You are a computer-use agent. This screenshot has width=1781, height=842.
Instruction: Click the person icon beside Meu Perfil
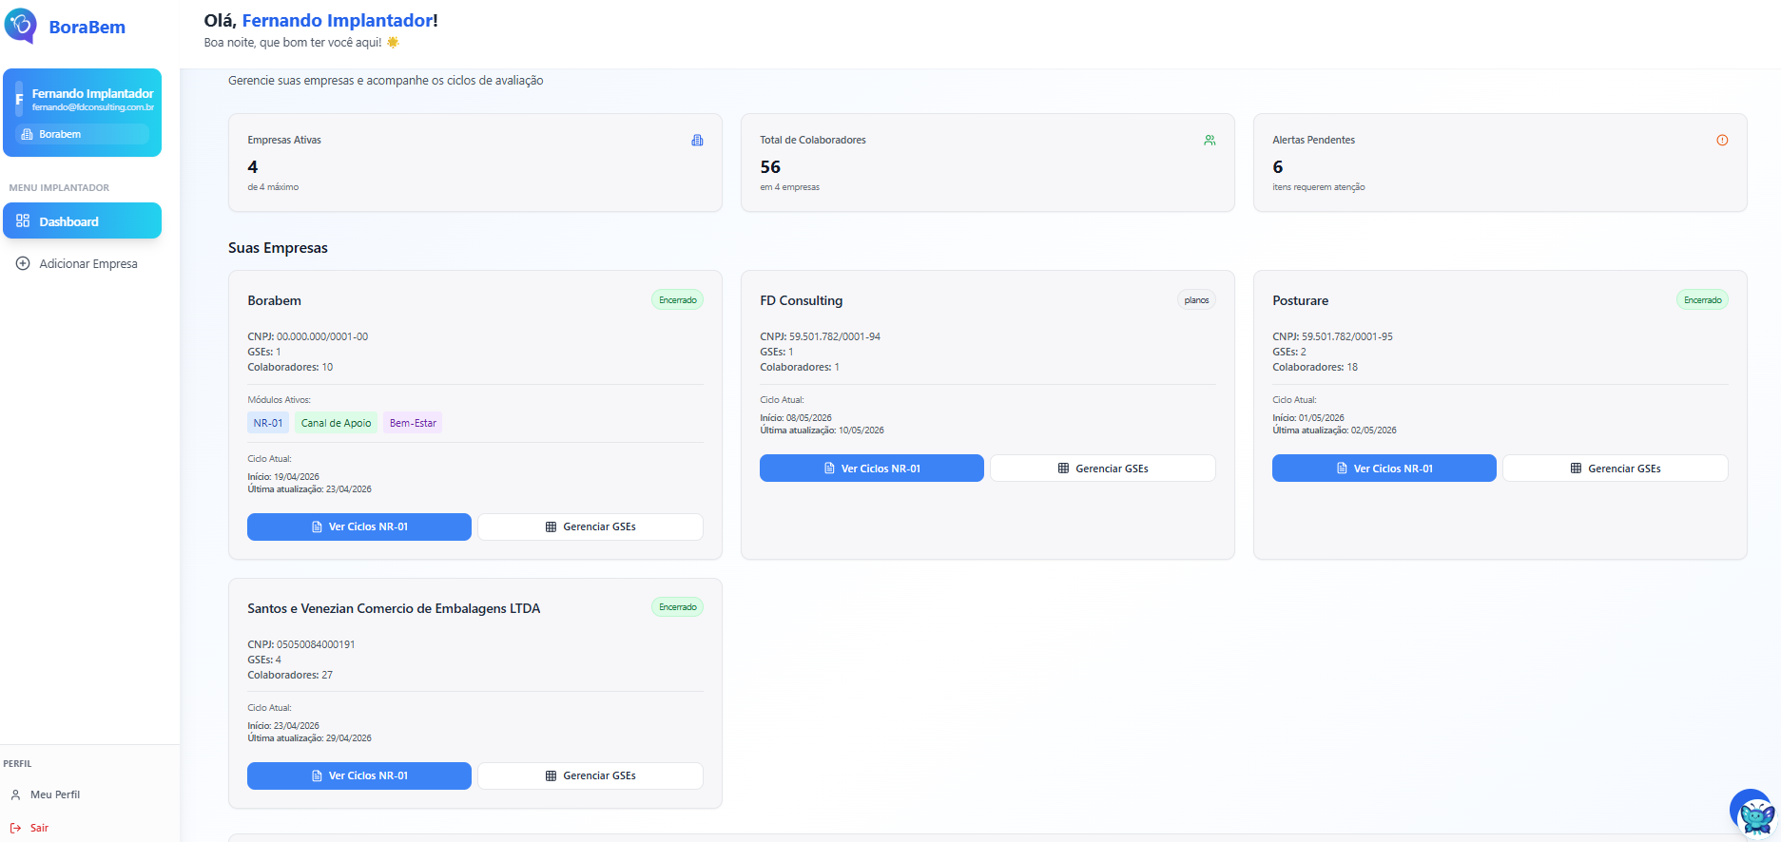(15, 794)
